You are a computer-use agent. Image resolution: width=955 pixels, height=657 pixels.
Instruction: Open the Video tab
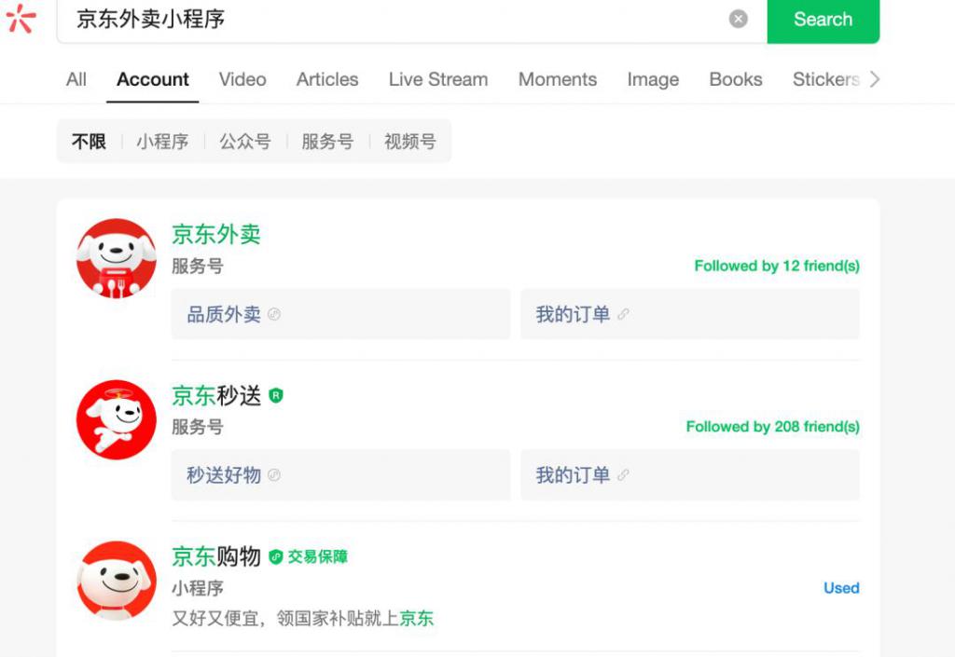click(242, 79)
